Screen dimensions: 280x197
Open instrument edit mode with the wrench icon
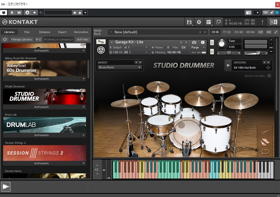(100, 42)
